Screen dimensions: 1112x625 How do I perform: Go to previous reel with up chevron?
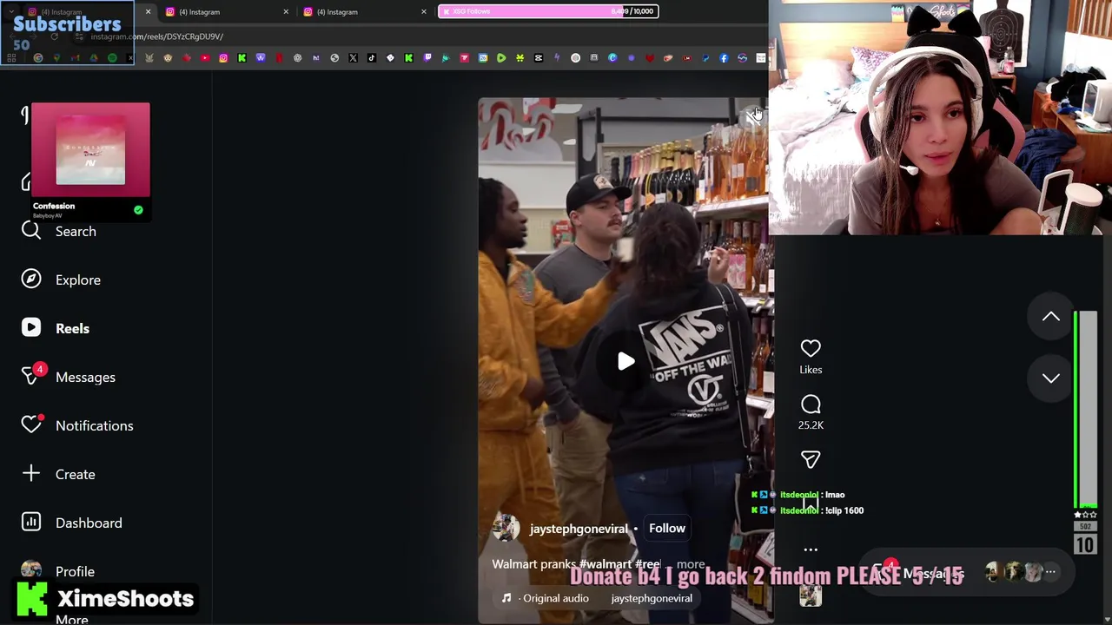pyautogui.click(x=1051, y=317)
